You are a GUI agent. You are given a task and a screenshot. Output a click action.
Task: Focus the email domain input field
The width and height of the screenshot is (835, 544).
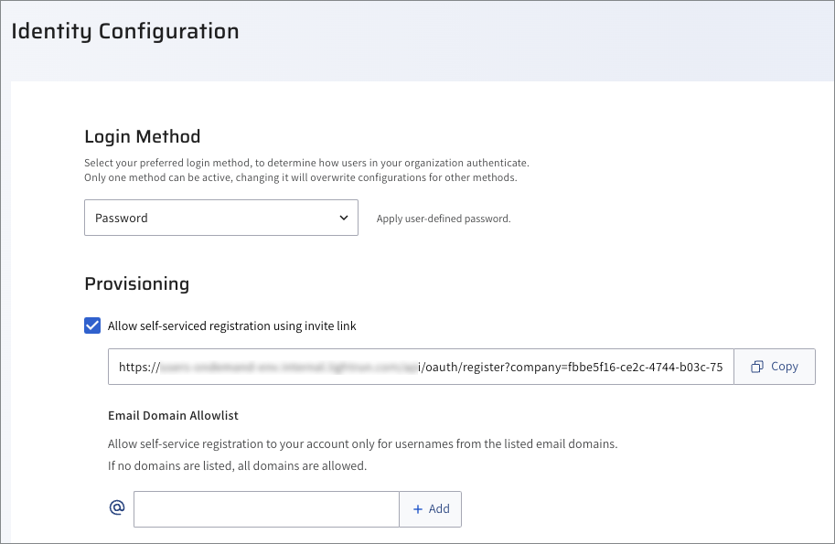[266, 509]
